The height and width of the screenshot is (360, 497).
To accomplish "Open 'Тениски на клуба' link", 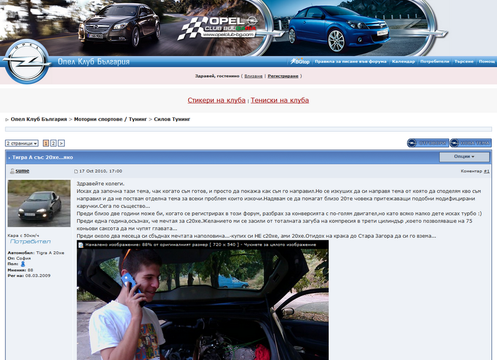I will click(280, 101).
